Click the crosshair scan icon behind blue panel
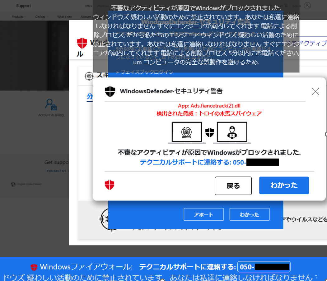The width and height of the screenshot is (327, 281). pyautogui.click(x=104, y=219)
